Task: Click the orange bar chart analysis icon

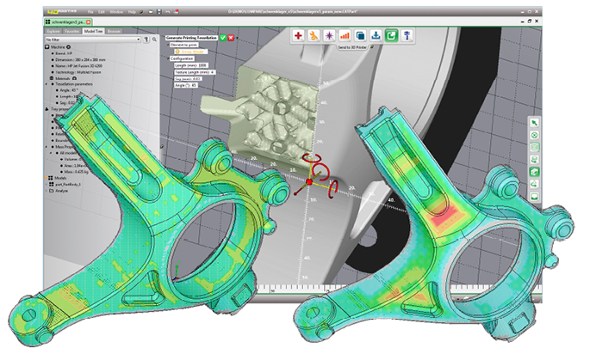Action: (345, 35)
